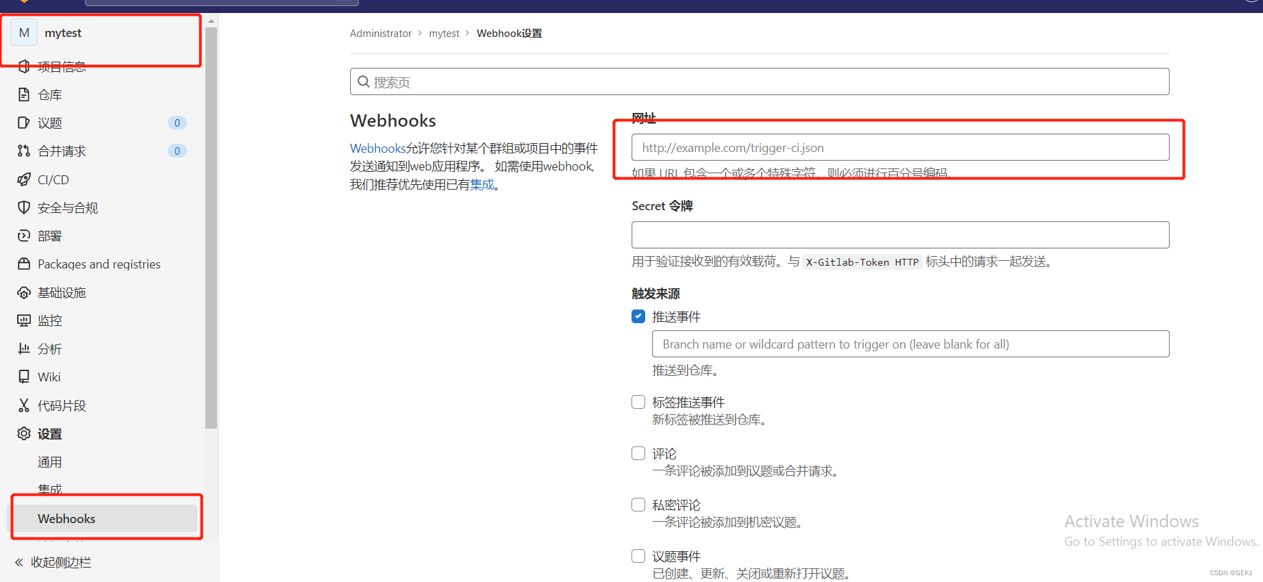
Task: Click the collapse sidebar double-chevron icon
Action: 19,562
